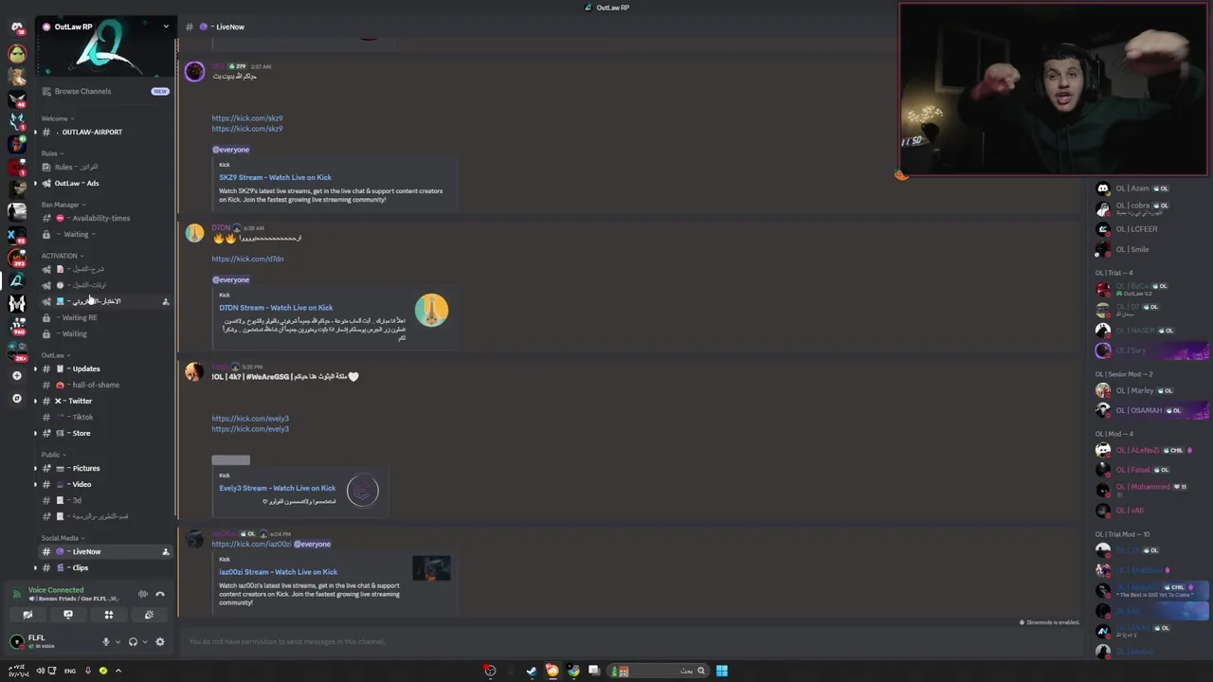Open the Rules channel
This screenshot has height=682, width=1213.
pos(104,167)
